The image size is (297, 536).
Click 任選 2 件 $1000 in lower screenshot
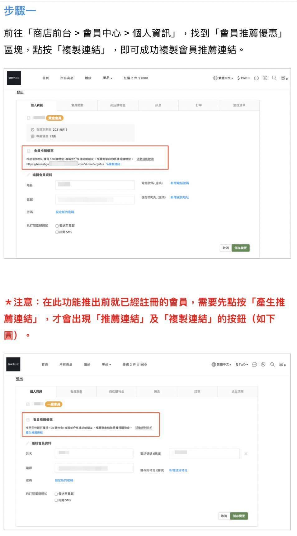click(134, 364)
